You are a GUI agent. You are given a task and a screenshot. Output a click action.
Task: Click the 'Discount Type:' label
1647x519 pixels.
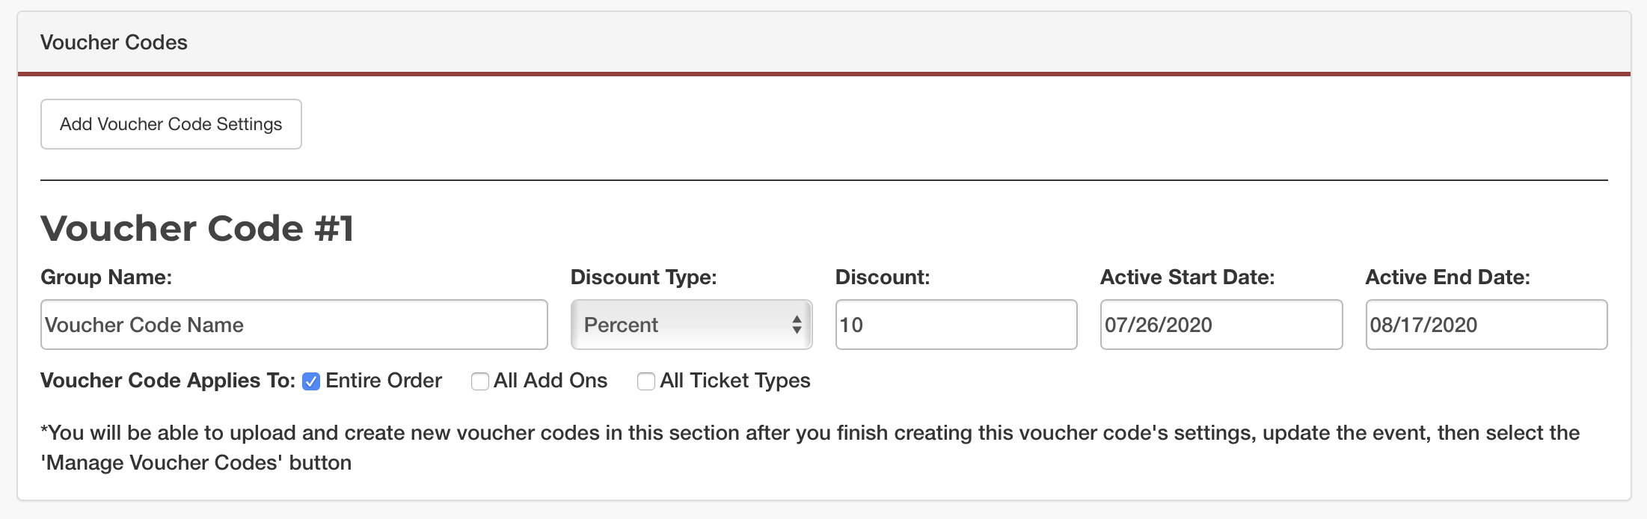pos(643,277)
